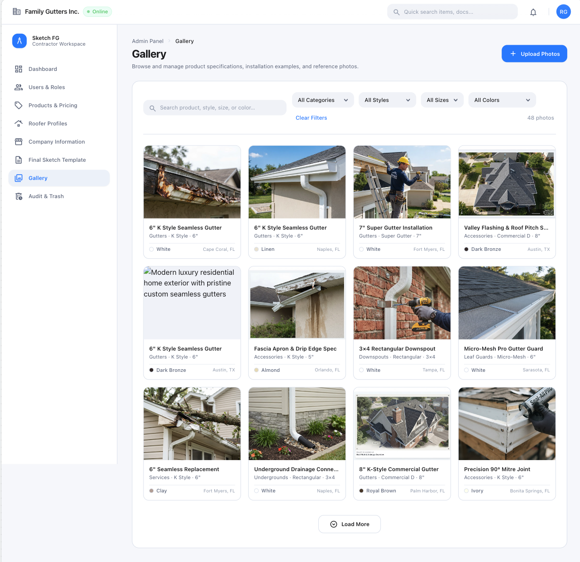Open the Micro-Mesh Pro Gutter Guard photo
This screenshot has height=562, width=580.
[x=507, y=303]
